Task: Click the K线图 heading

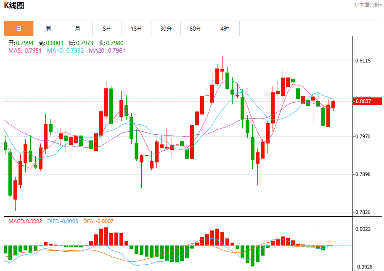Action: point(14,5)
